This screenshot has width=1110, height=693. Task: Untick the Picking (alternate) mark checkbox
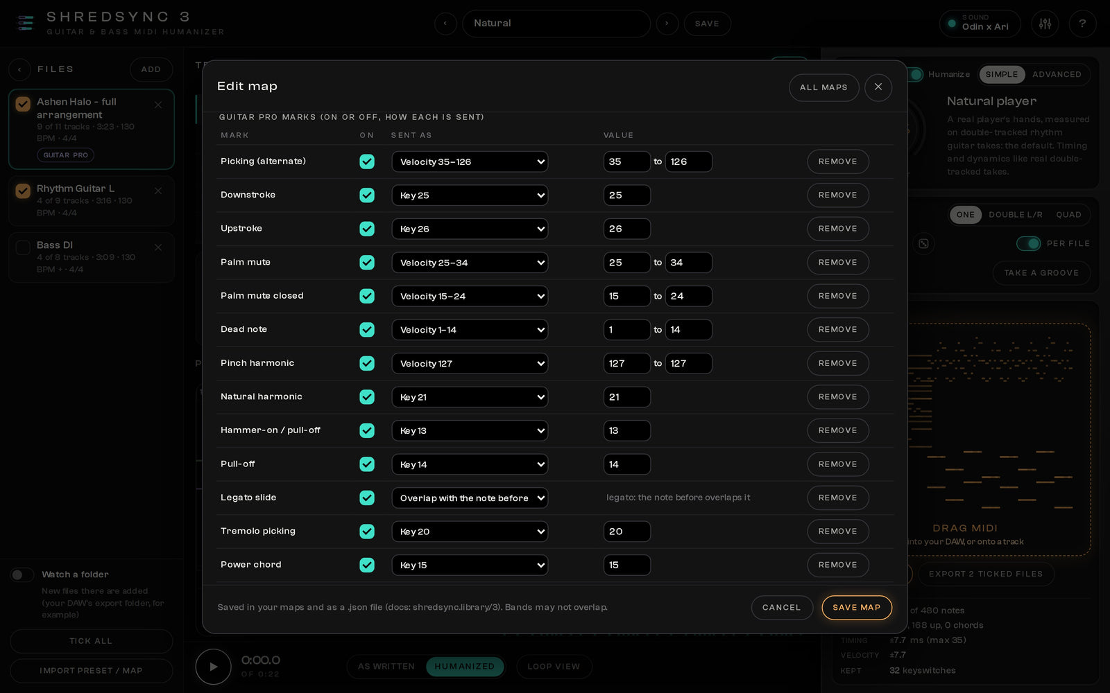pos(367,161)
